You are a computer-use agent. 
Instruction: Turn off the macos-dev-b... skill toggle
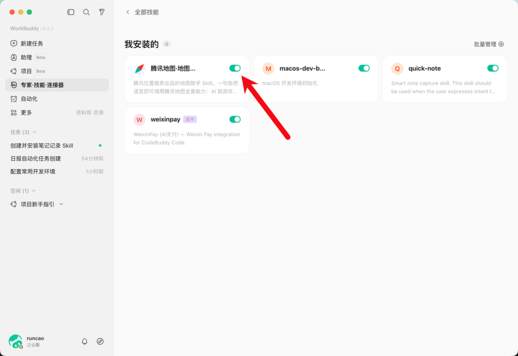pyautogui.click(x=364, y=69)
